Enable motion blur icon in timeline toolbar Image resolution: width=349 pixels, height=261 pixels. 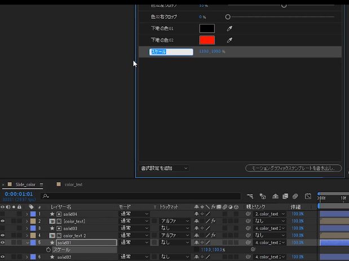[x=295, y=196]
